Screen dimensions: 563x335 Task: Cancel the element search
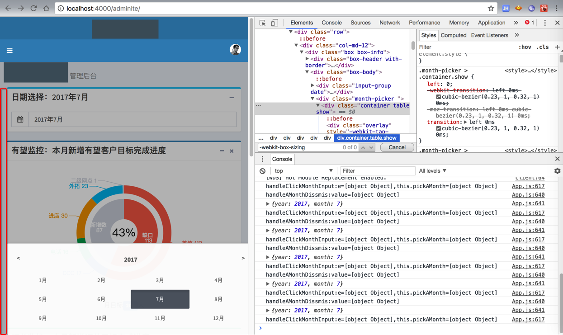pyautogui.click(x=397, y=147)
